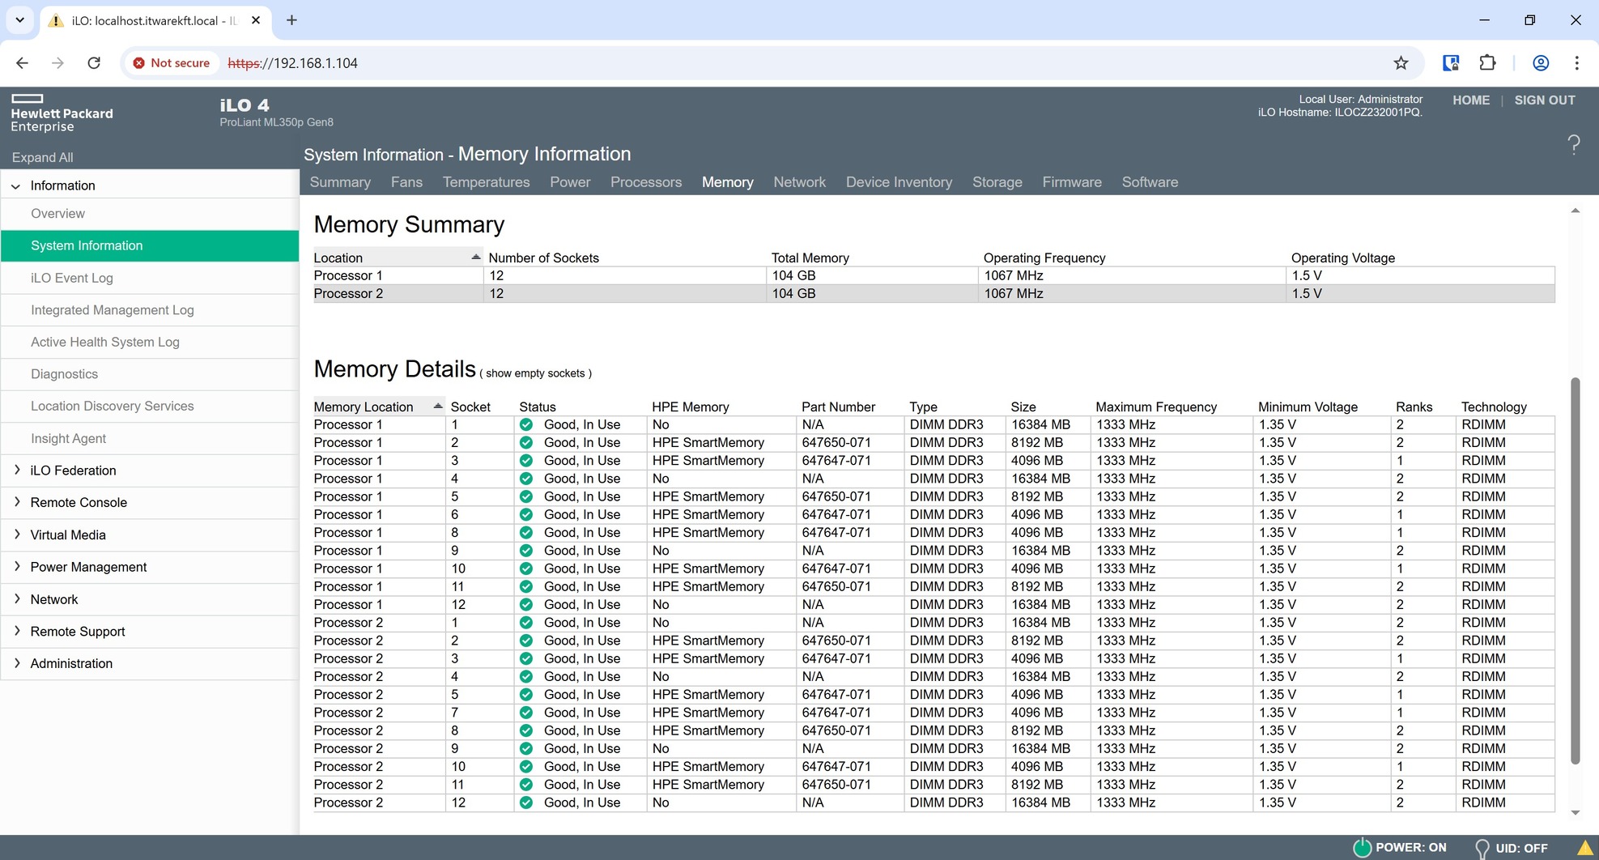Sort Memory Details by Memory Location column
The width and height of the screenshot is (1599, 860).
379,407
